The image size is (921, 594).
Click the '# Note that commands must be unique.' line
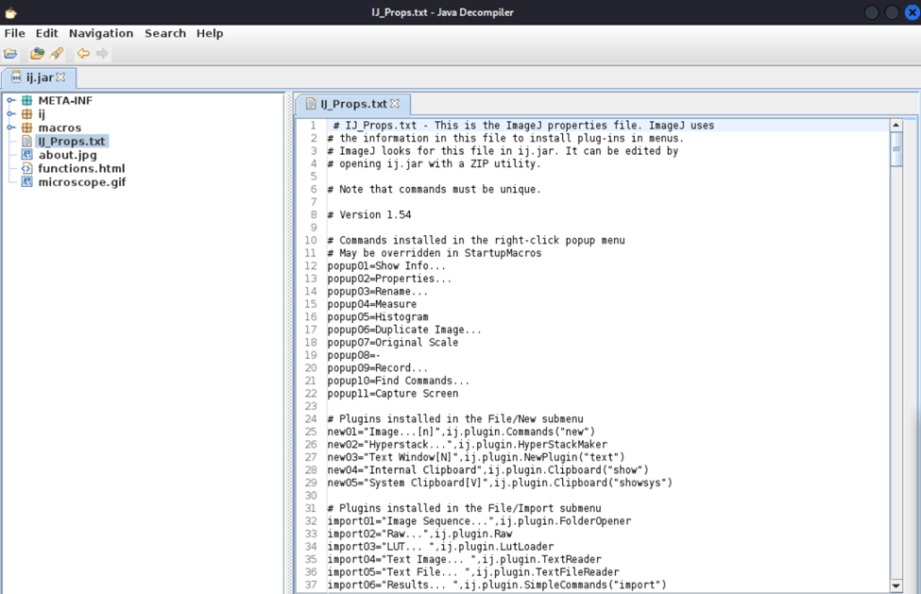(435, 190)
